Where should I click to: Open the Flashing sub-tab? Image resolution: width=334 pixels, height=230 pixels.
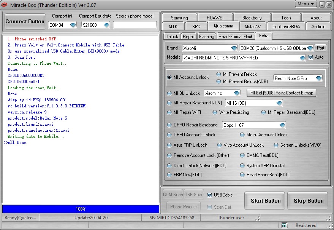pyautogui.click(x=206, y=37)
